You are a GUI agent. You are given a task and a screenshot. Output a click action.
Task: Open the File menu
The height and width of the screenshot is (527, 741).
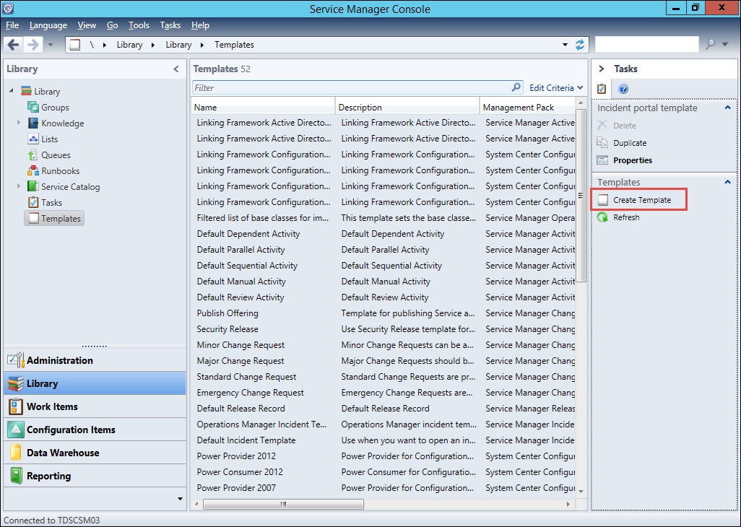tap(12, 25)
